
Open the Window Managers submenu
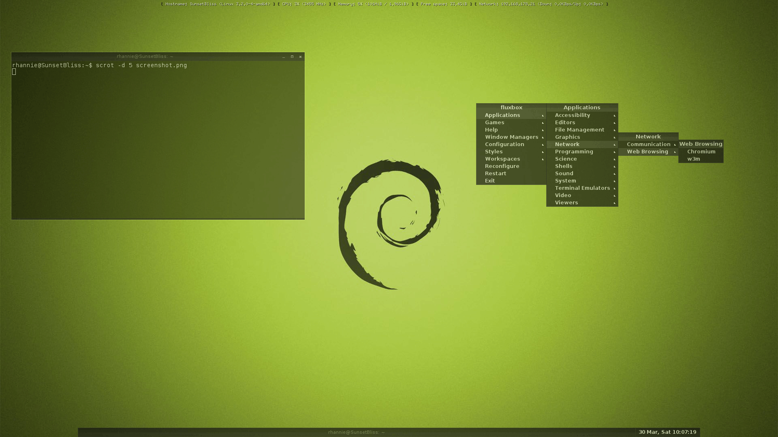[x=511, y=137]
